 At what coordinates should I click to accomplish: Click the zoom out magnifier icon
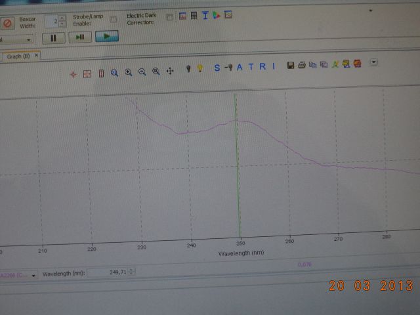pos(142,72)
